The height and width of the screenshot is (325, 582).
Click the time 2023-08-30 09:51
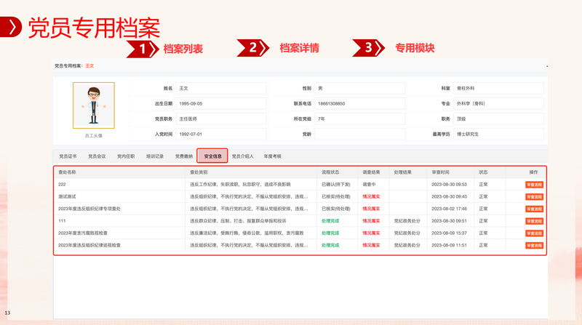pyautogui.click(x=449, y=221)
